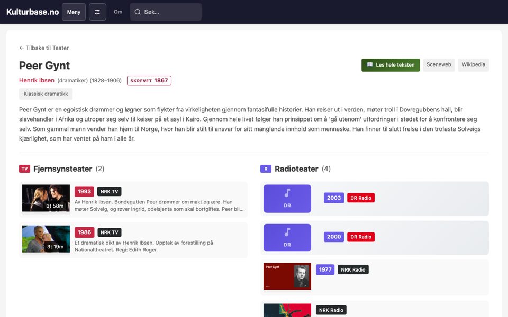Click the 3t 58m duration label
The height and width of the screenshot is (317, 508).
pos(55,206)
